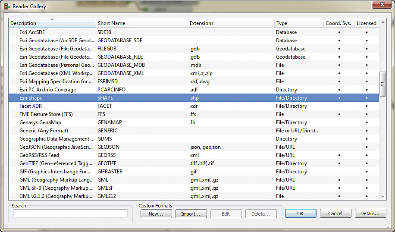Sort by the Type column header
The height and width of the screenshot is (232, 395).
[299, 23]
